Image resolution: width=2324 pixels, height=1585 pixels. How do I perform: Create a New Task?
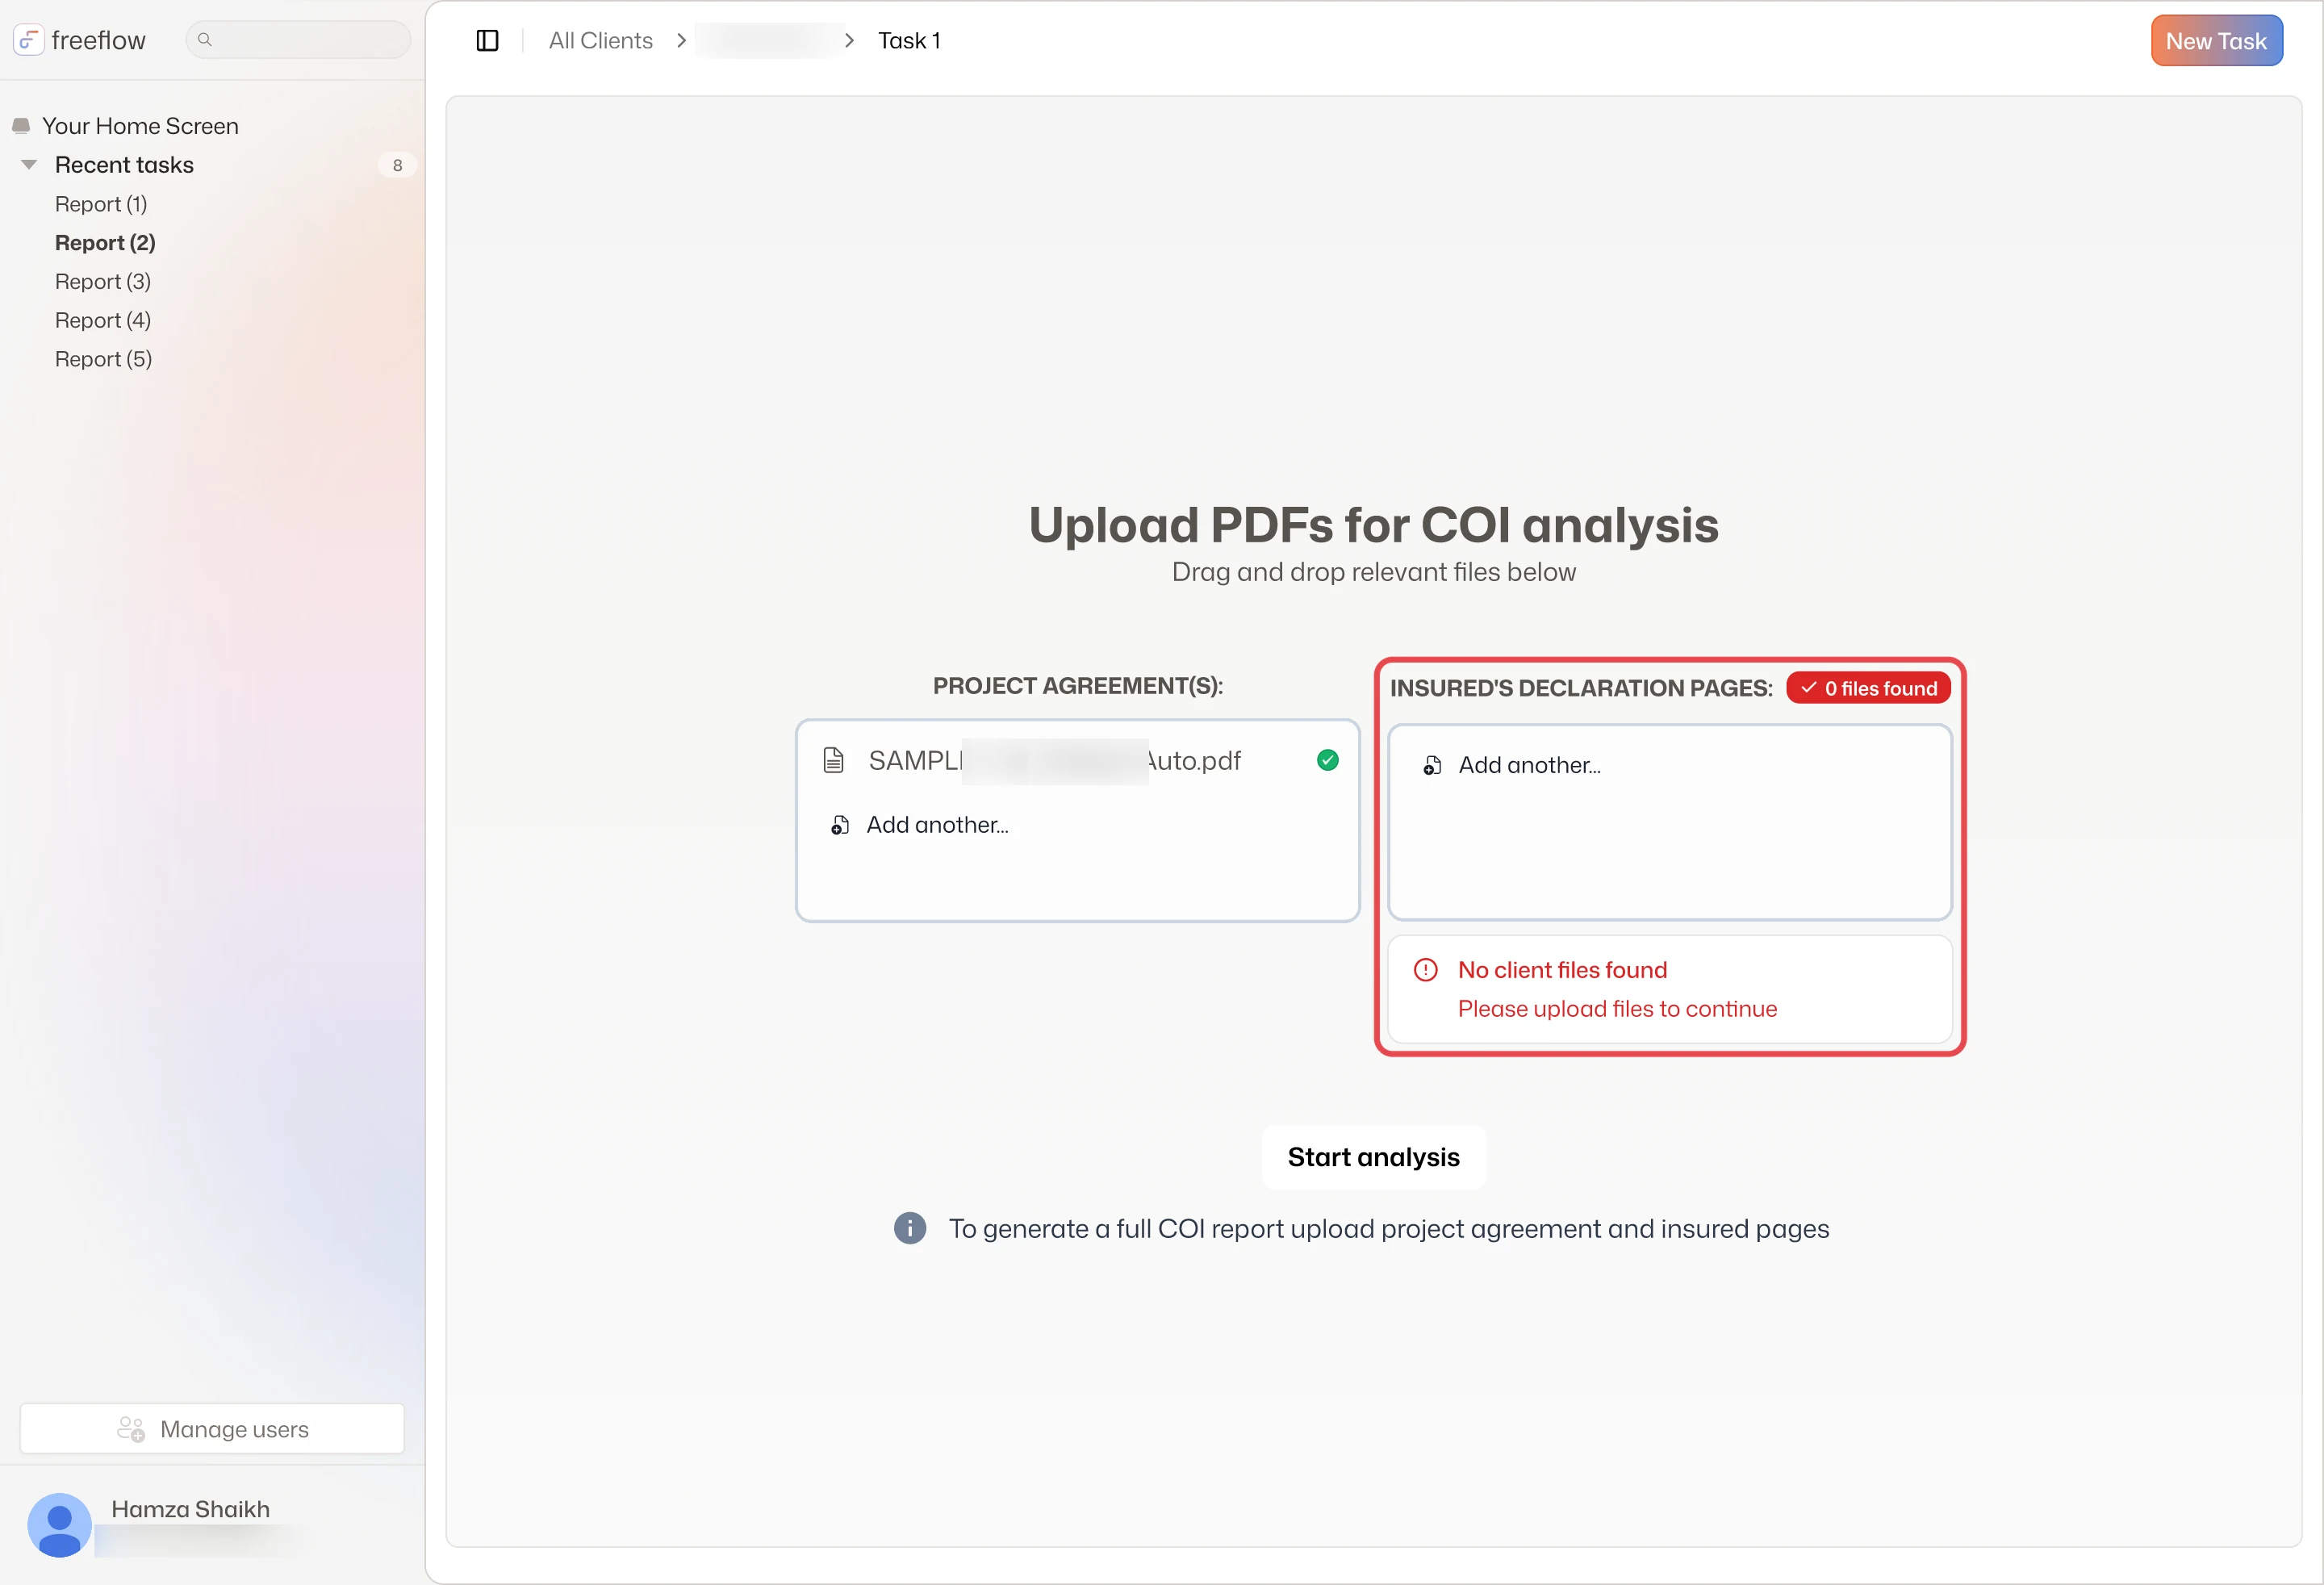coord(2216,41)
